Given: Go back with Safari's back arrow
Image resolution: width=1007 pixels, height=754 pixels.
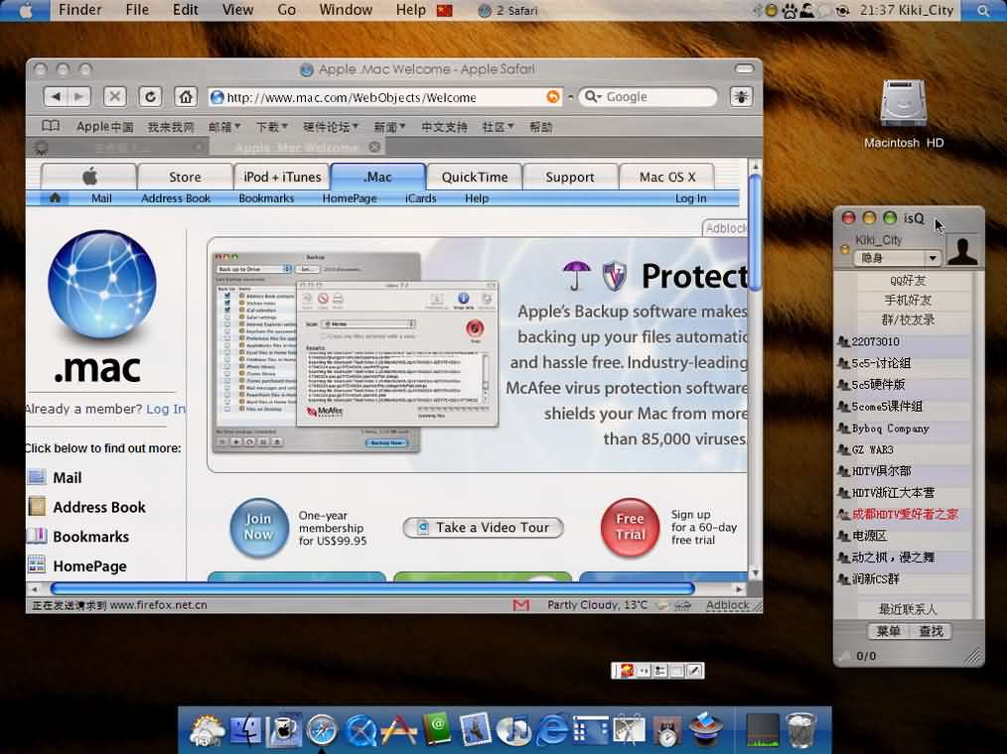Looking at the screenshot, I should [56, 97].
